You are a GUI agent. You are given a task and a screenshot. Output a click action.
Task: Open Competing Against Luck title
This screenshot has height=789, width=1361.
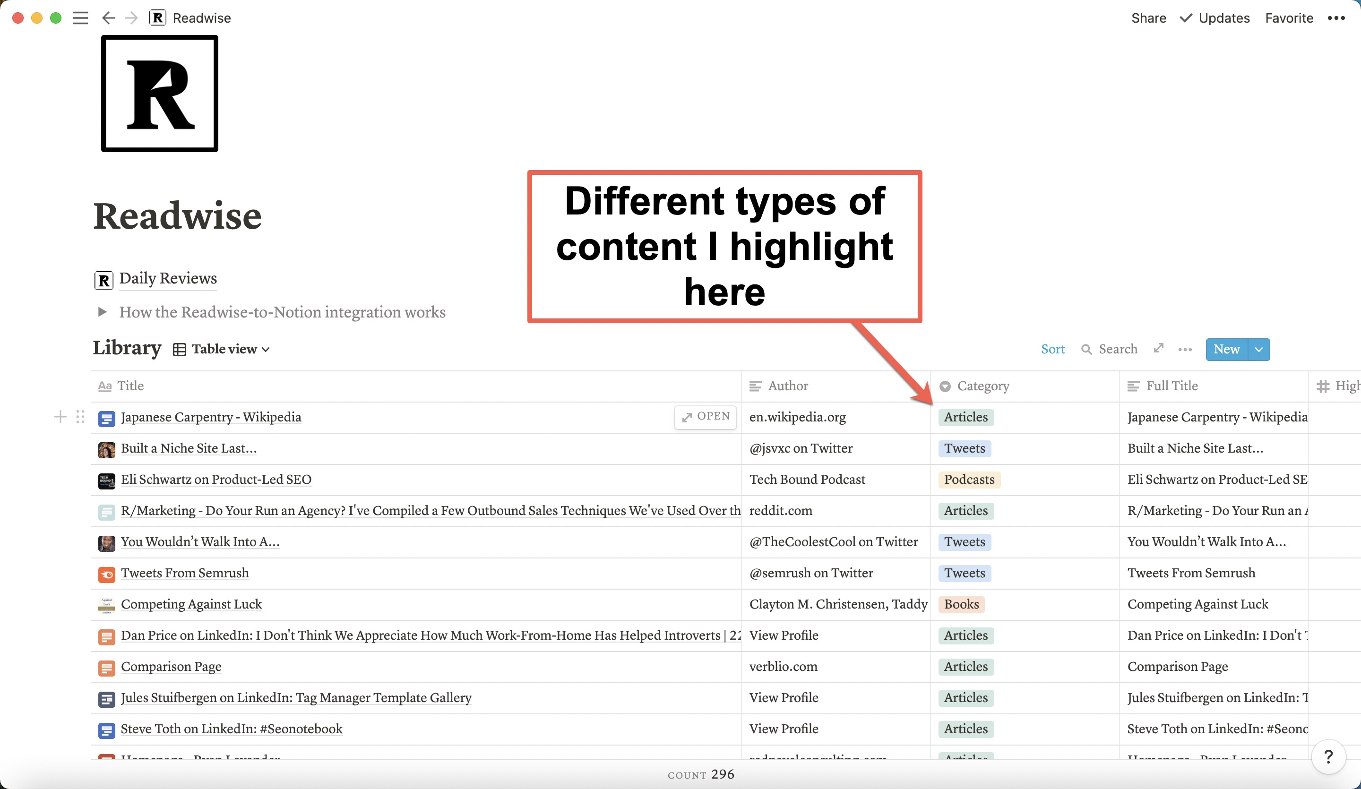click(191, 604)
